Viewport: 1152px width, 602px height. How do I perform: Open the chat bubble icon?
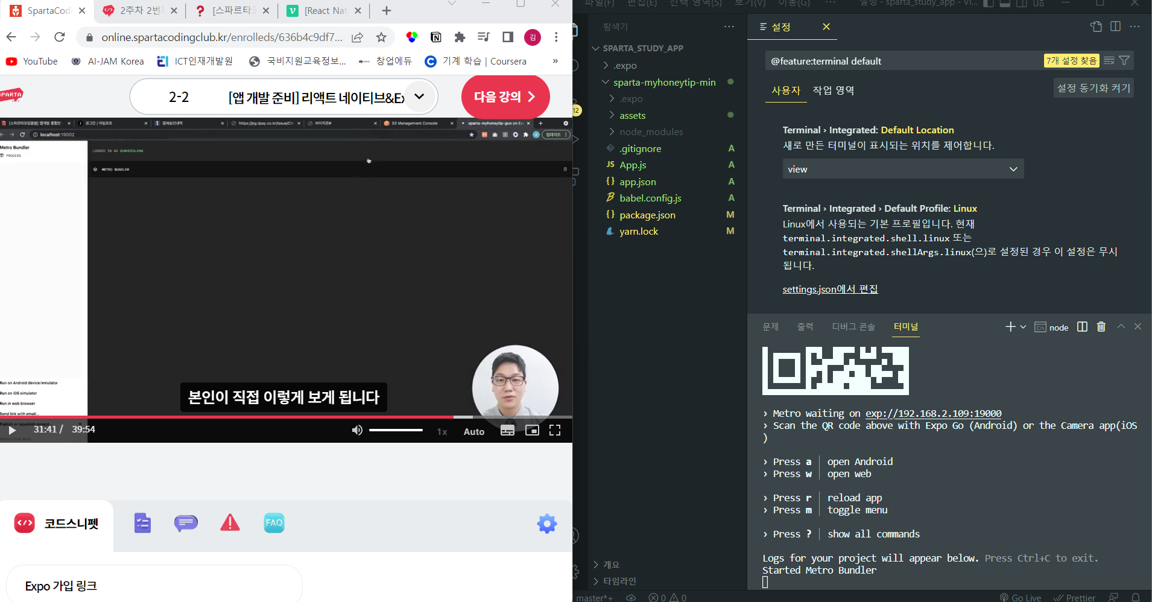(x=186, y=523)
